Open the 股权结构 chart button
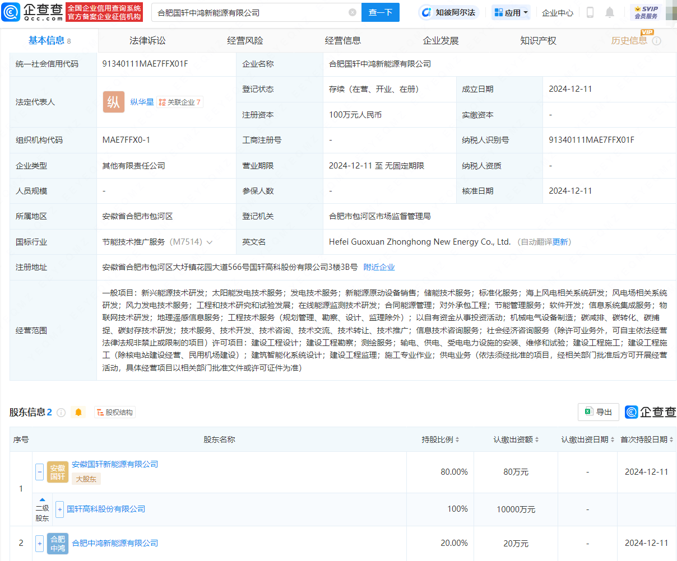Viewport: 677px width, 561px height. coord(115,413)
